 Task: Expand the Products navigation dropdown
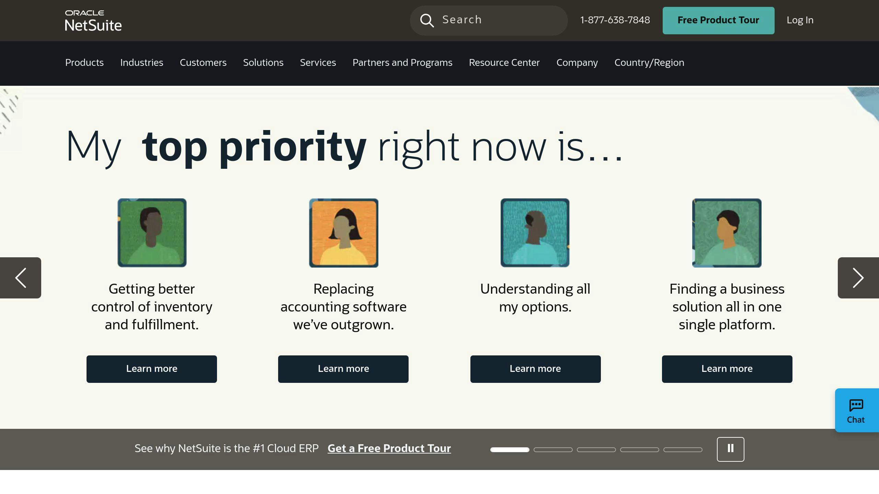[x=84, y=63]
